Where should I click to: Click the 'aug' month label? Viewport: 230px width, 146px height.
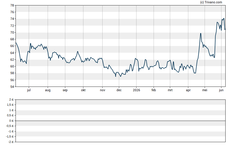tap(48, 90)
